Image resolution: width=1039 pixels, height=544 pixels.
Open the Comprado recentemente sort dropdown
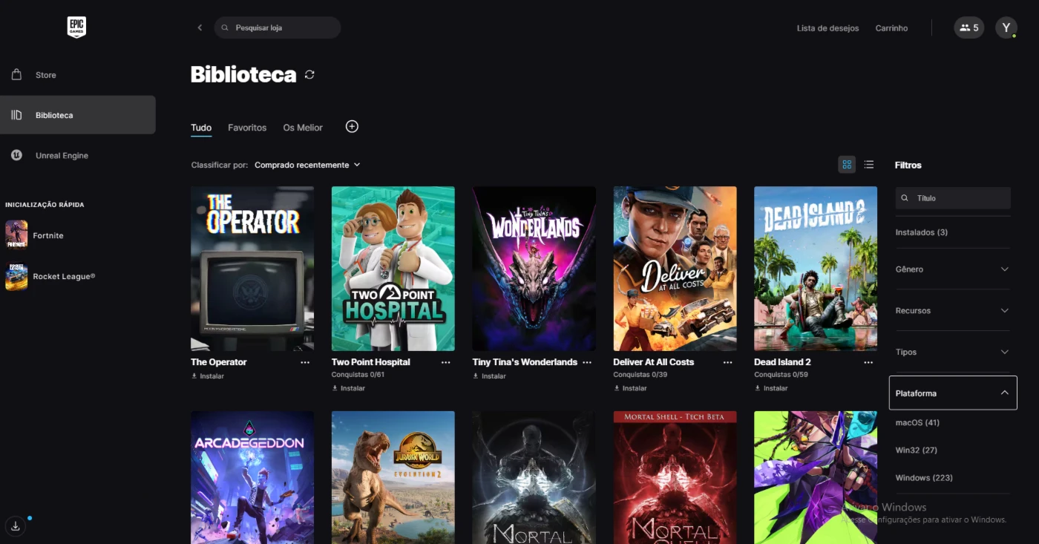pos(307,165)
